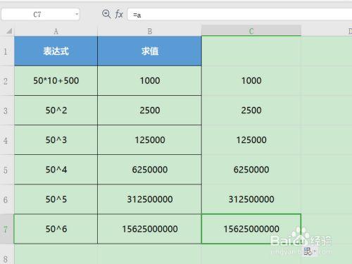Select row 6 header
The image size is (352, 264).
point(6,199)
